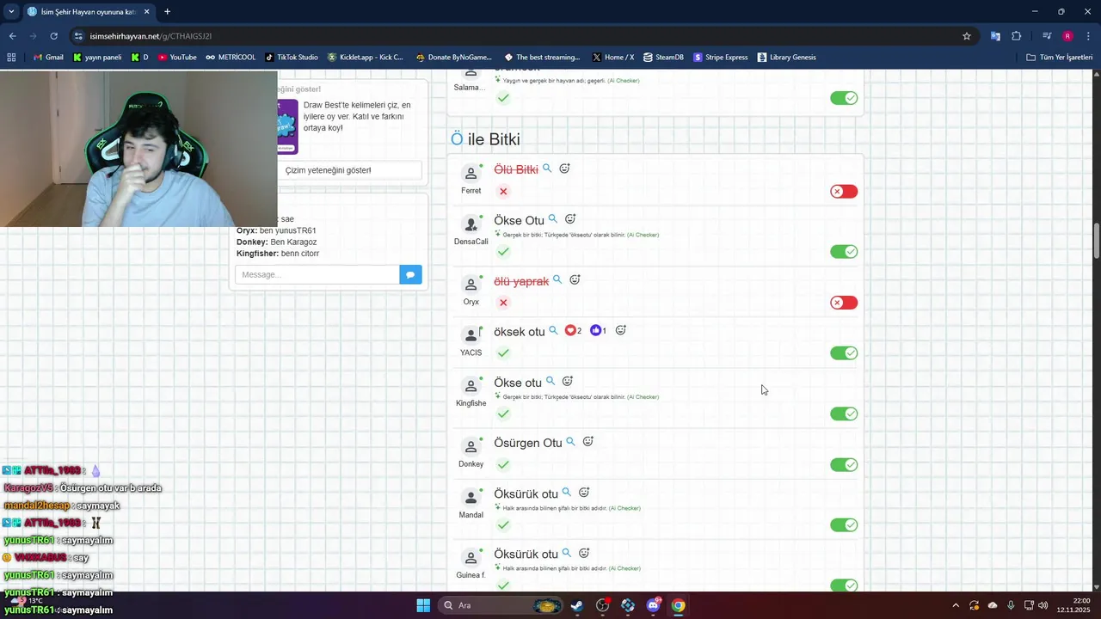The width and height of the screenshot is (1101, 619).
Task: Click the chat Message input field
Action: click(x=317, y=274)
